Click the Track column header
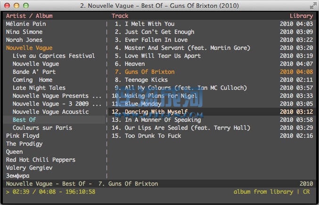Viewport: 319px width, 205px height. [120, 16]
